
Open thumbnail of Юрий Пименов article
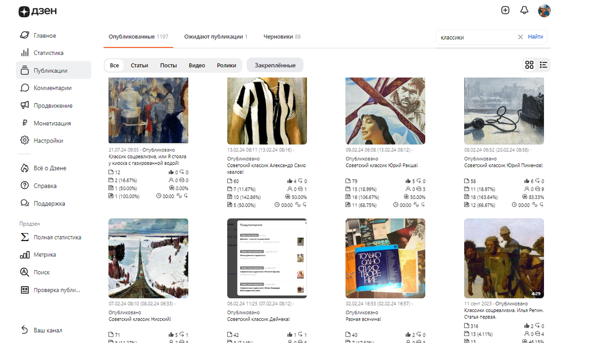click(x=504, y=110)
